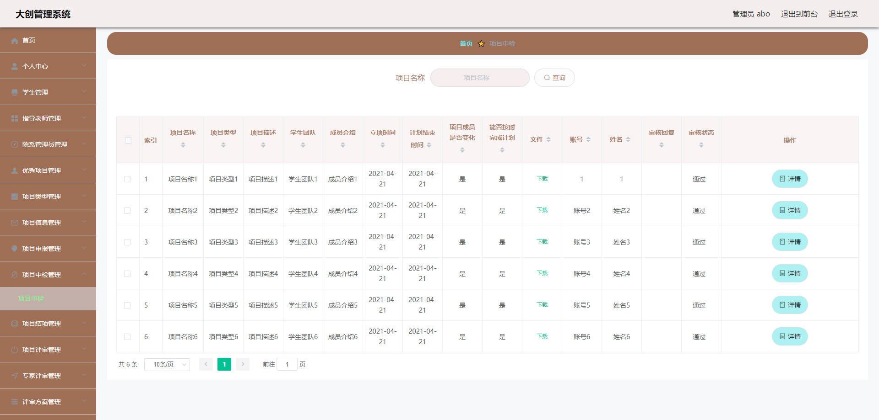879x420 pixels.
Task: Click the 项目评审管理 sidebar icon
Action: tap(15, 350)
